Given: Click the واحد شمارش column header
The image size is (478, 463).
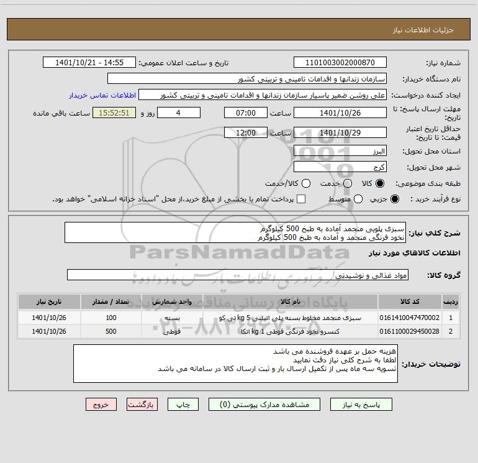Looking at the screenshot, I should (x=172, y=301).
